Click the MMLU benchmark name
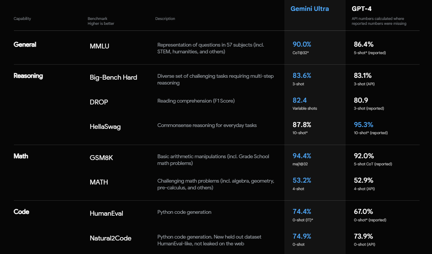The image size is (432, 254). [100, 46]
